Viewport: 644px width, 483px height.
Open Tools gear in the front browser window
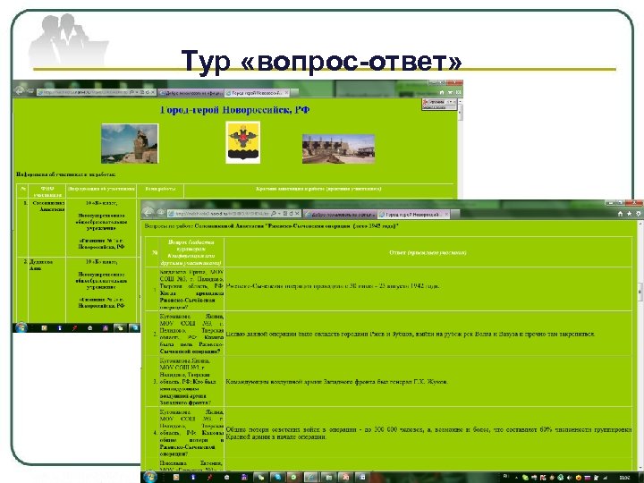click(x=638, y=214)
